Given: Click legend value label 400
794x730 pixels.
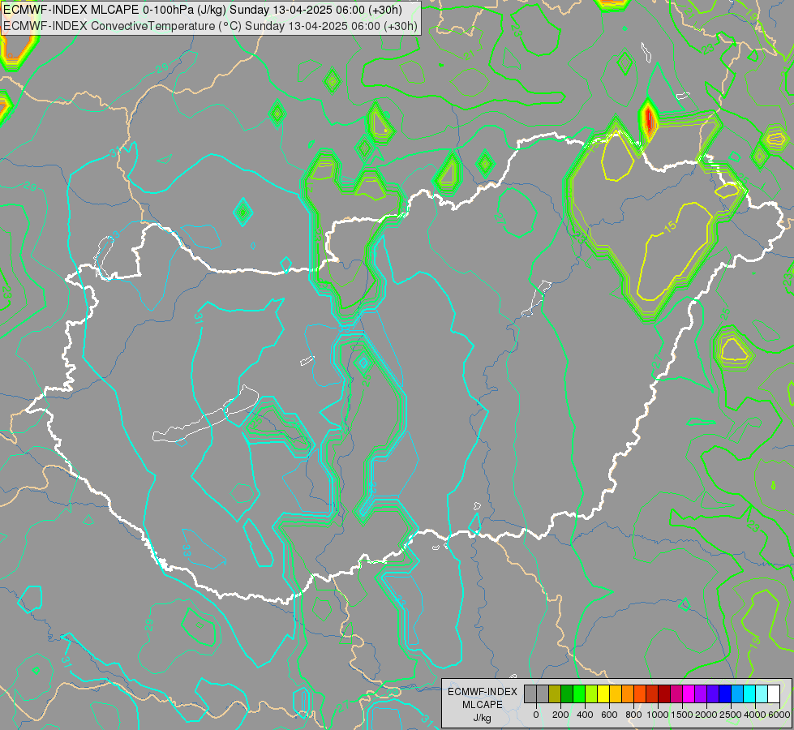Looking at the screenshot, I should [x=585, y=715].
